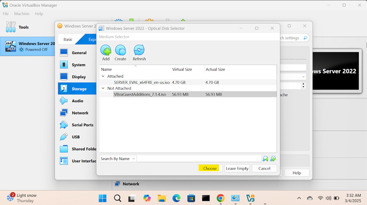
Task: Open Network settings category in sidebar
Action: 77,113
